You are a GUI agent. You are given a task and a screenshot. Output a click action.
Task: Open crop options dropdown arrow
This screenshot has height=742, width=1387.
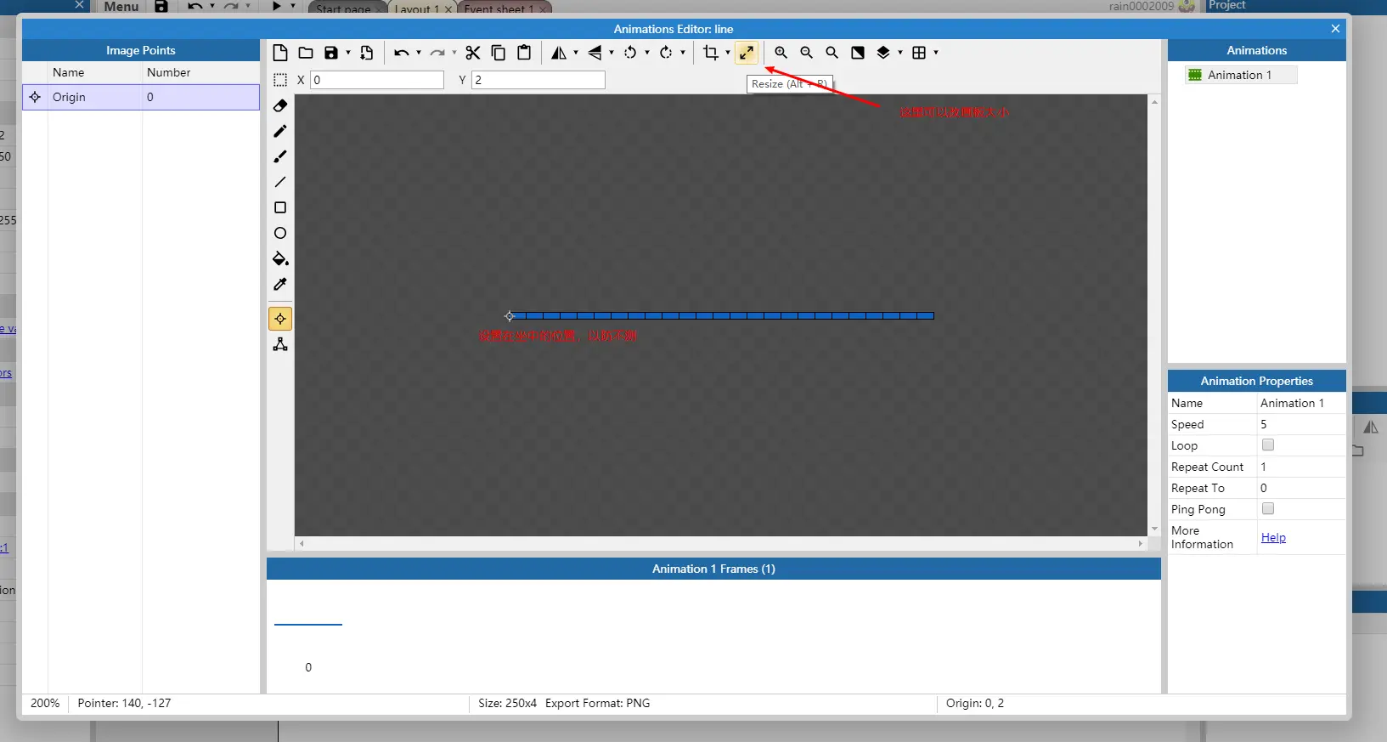click(x=728, y=53)
